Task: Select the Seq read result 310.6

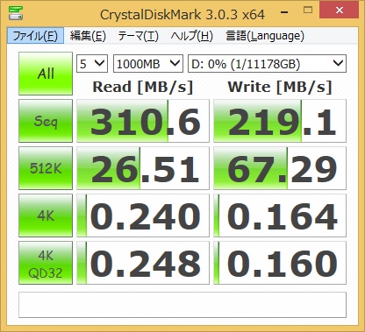Action: [x=143, y=121]
